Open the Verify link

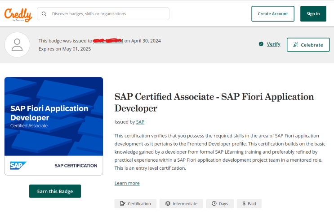(273, 44)
